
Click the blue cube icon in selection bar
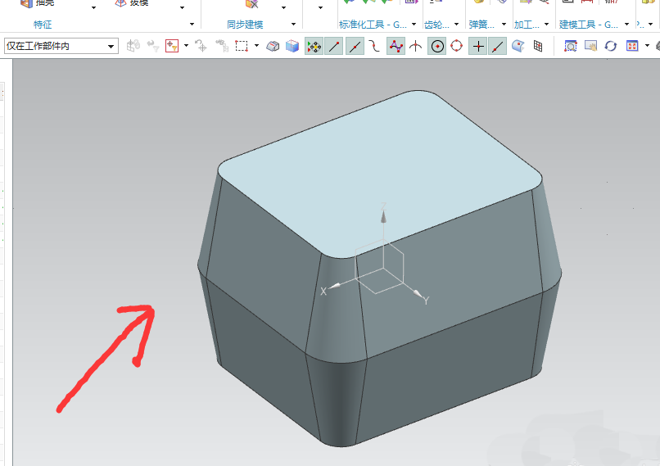coord(292,46)
